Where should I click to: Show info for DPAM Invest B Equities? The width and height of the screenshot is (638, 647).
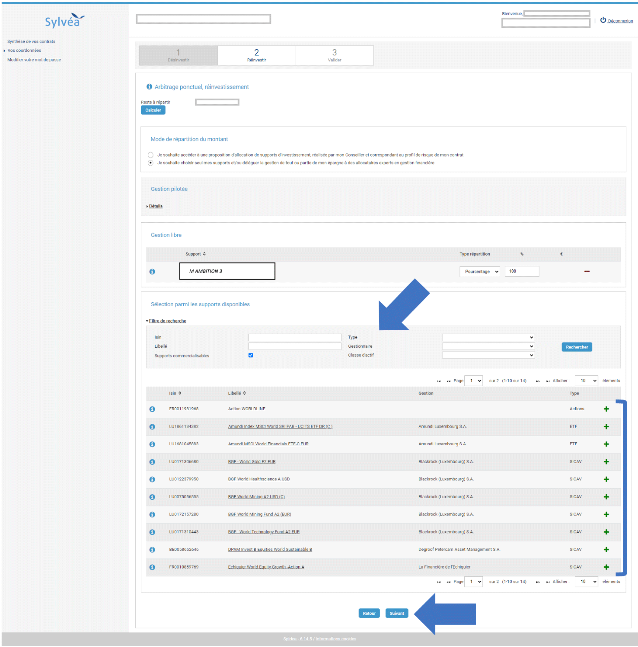[152, 550]
